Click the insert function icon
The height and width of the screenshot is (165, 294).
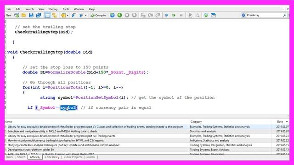pos(81,15)
